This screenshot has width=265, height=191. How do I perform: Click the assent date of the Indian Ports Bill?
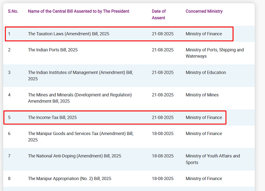(162, 50)
